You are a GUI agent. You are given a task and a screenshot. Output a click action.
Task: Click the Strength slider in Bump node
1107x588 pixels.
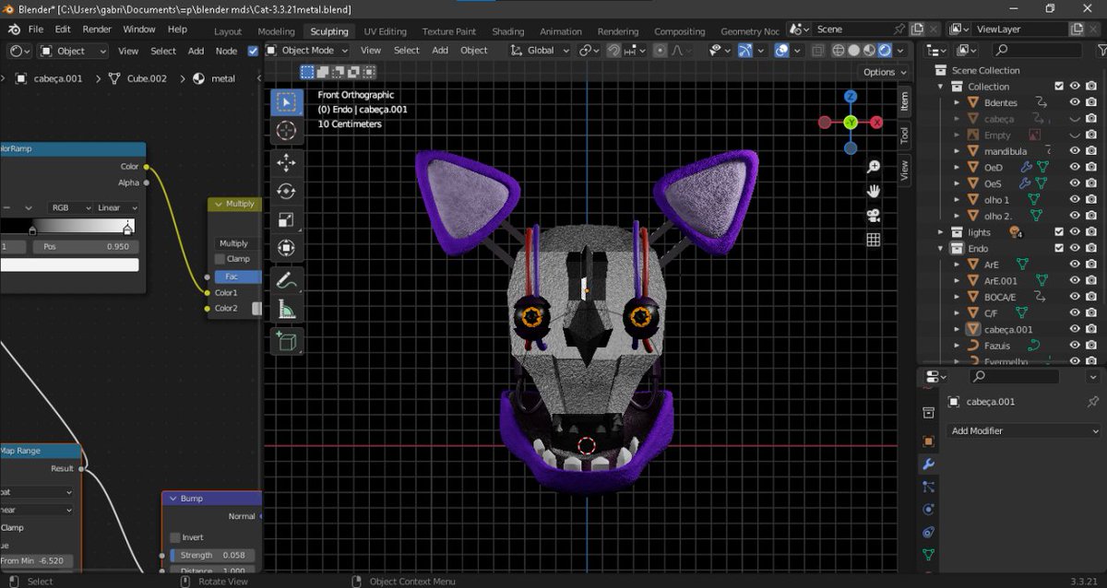pos(211,555)
